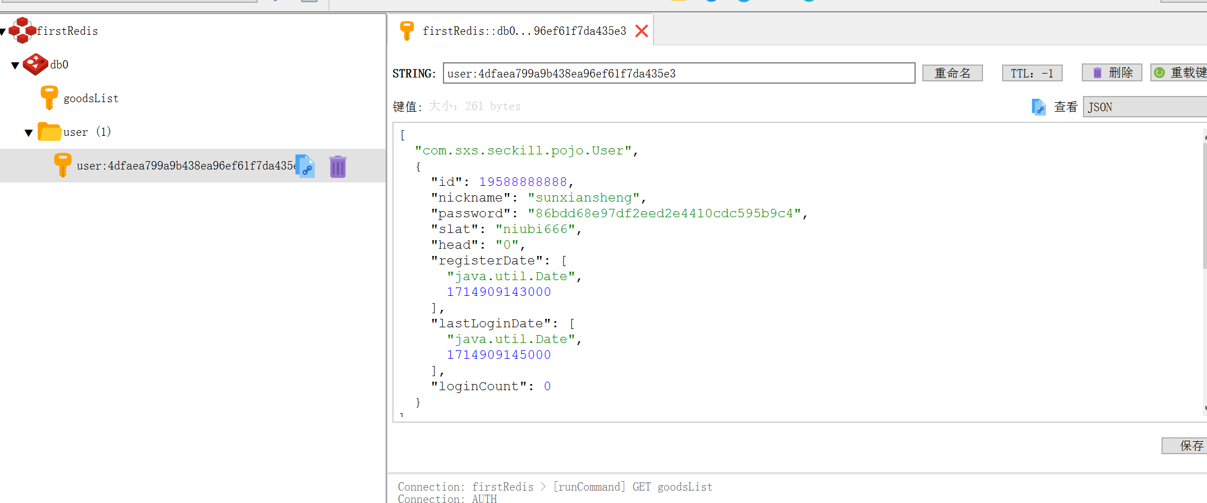The width and height of the screenshot is (1207, 503).
Task: Click purple trash icon in user key row
Action: coord(338,166)
